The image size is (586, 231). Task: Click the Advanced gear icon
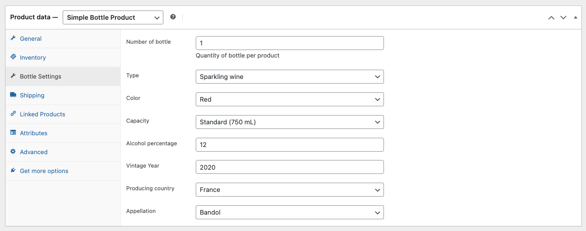pyautogui.click(x=13, y=152)
